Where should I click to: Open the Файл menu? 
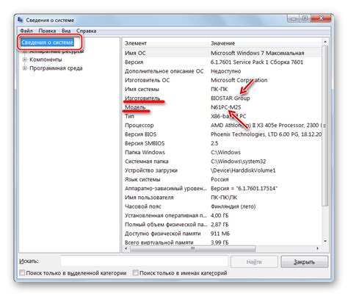click(x=26, y=31)
